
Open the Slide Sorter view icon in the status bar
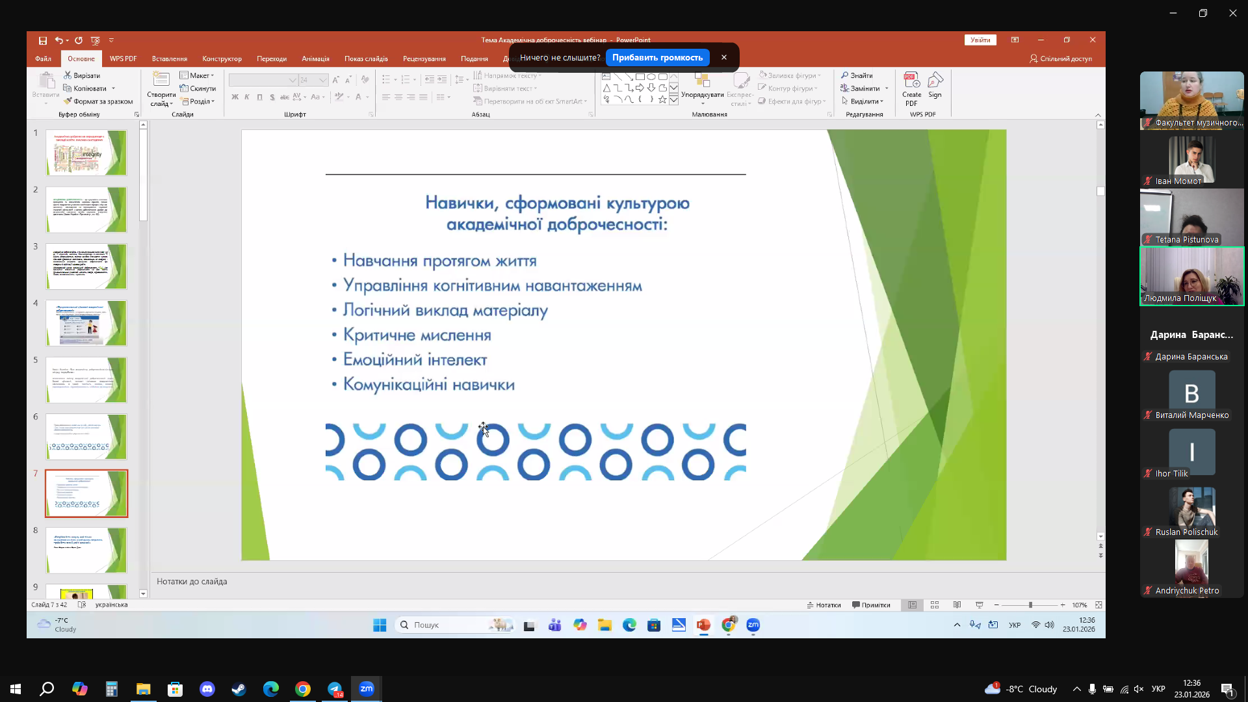935,605
